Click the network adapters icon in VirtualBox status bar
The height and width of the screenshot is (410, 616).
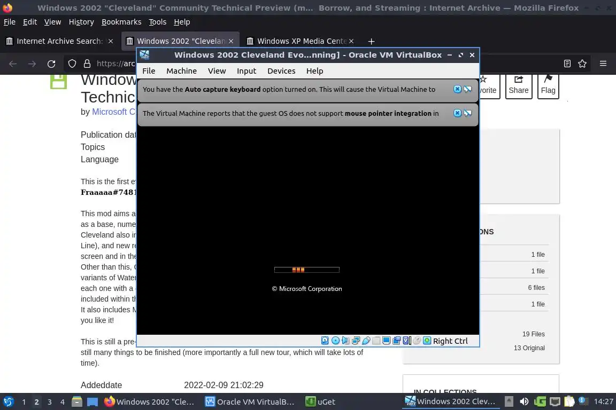point(356,341)
